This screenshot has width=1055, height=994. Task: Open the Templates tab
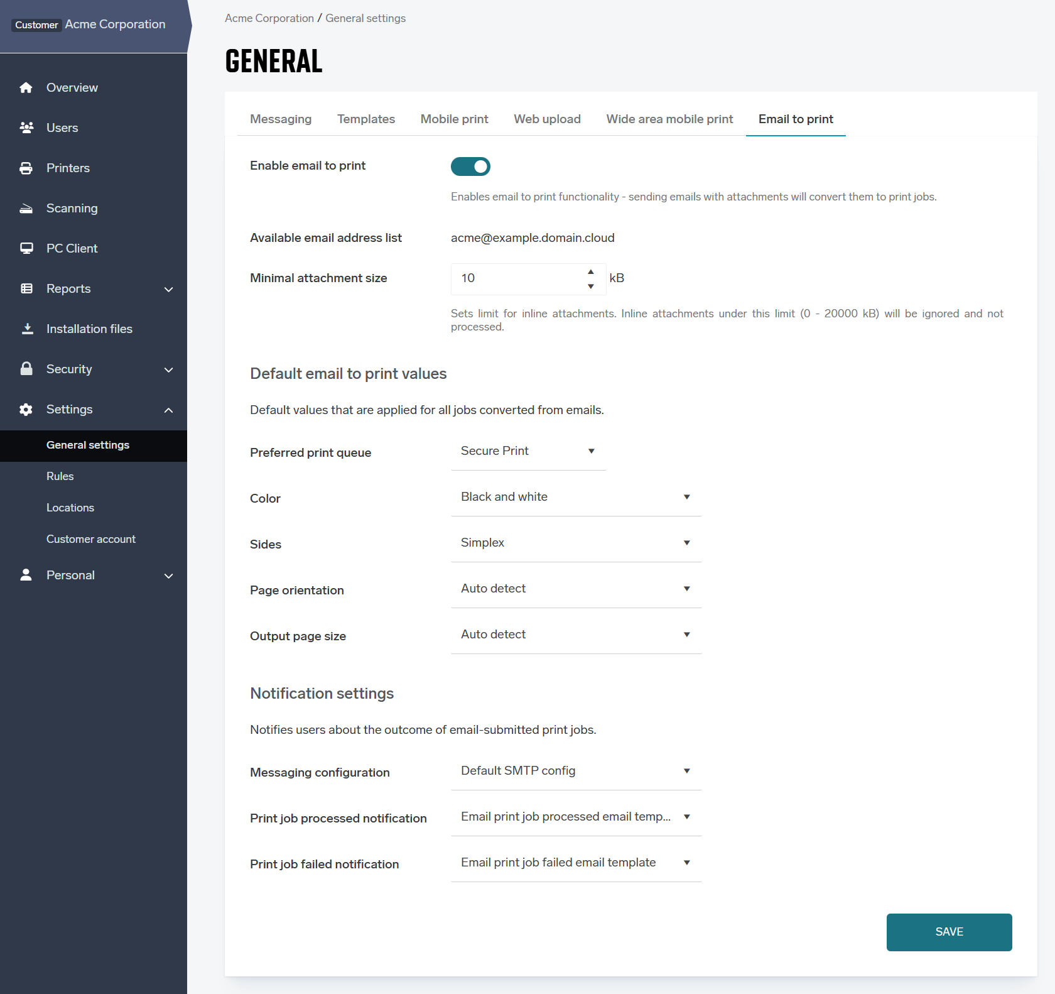365,119
